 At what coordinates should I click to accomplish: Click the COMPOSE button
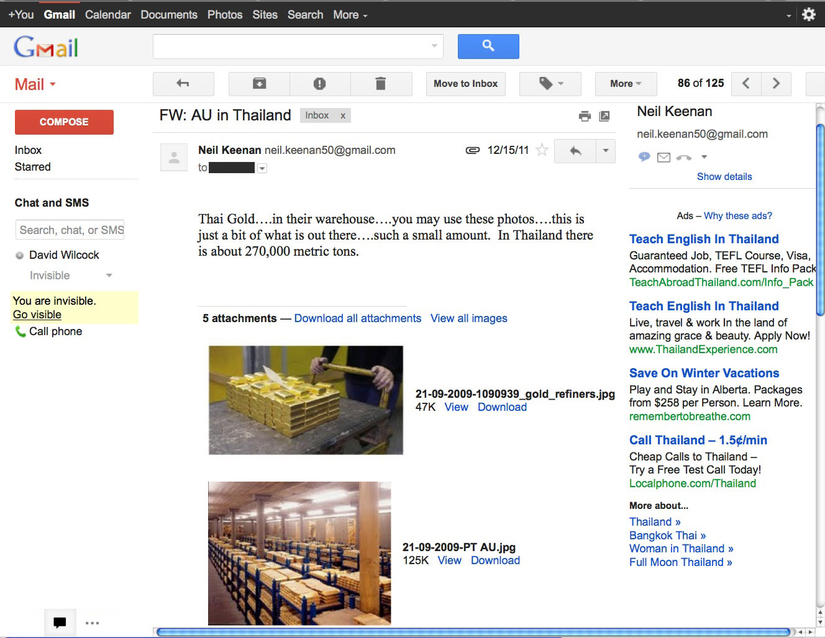tap(64, 122)
